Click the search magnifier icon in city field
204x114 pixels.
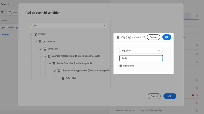[31, 25]
